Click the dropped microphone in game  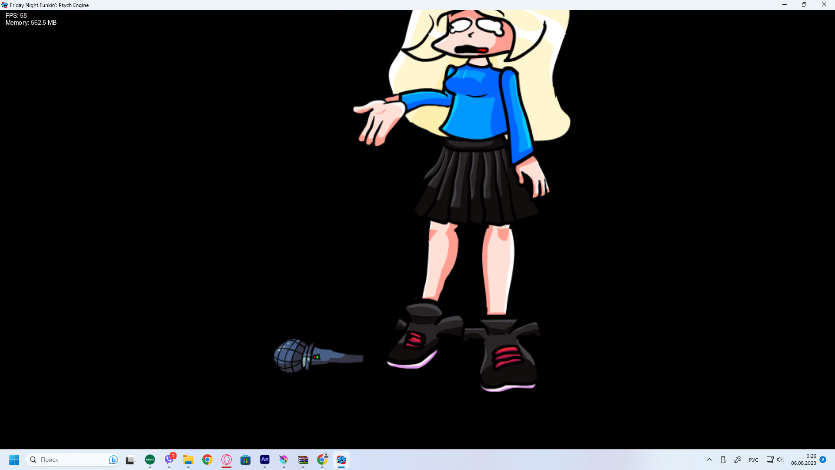click(318, 356)
